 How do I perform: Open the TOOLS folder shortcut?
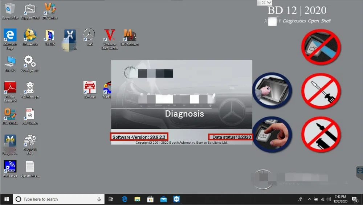click(x=50, y=37)
